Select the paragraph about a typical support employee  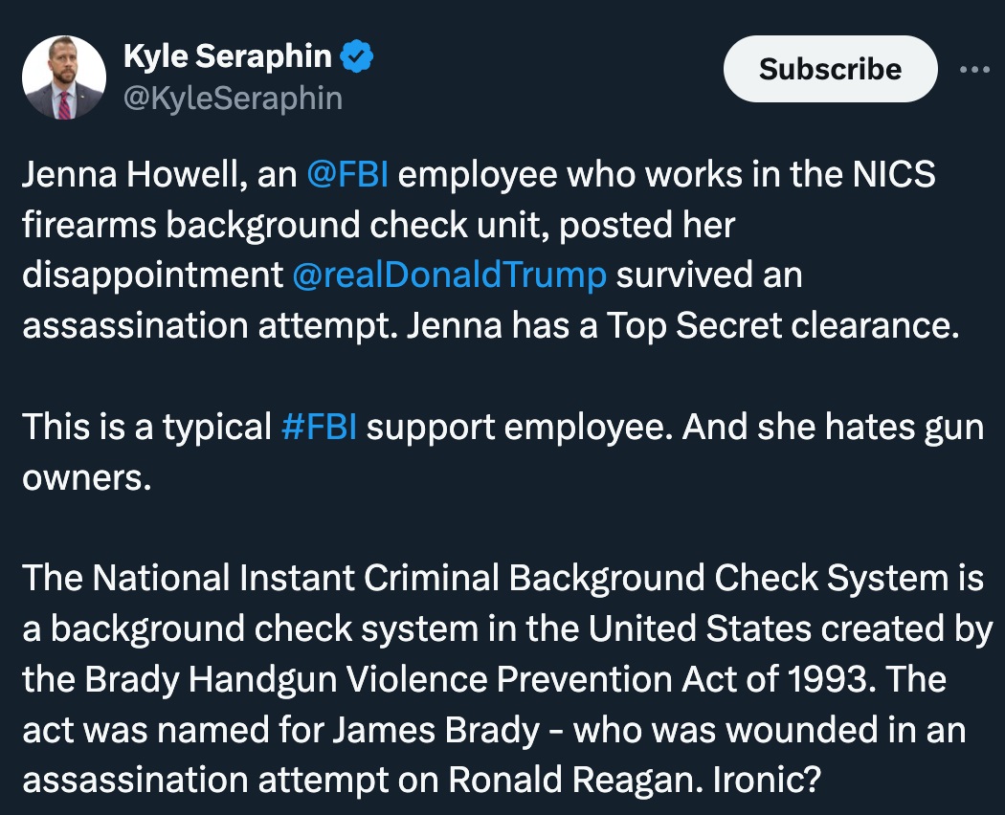coord(503,452)
